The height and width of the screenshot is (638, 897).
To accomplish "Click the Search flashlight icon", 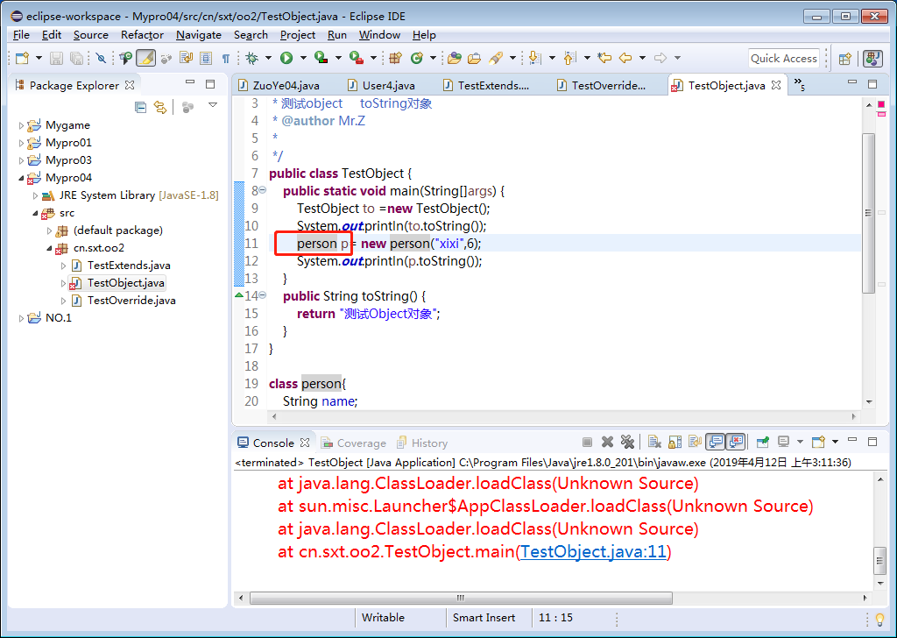I will click(x=496, y=58).
